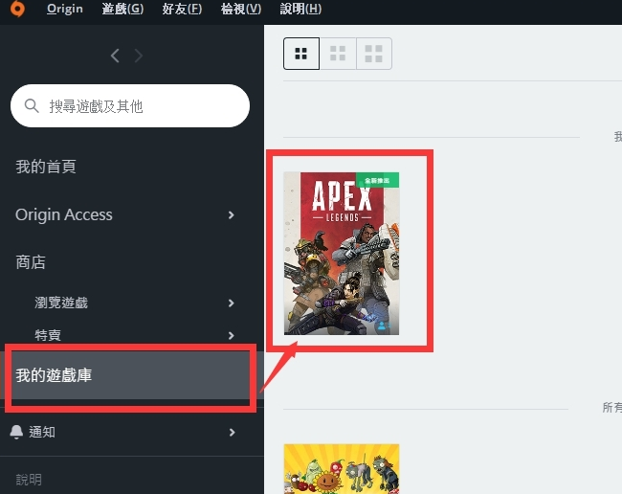The height and width of the screenshot is (494, 622).
Task: Go forward with the right arrow
Action: (x=139, y=56)
